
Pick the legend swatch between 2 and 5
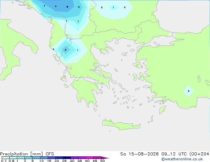coord(28,158)
